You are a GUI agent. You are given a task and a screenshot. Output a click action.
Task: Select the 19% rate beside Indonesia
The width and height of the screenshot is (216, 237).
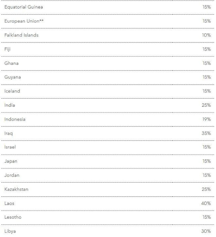(x=206, y=119)
